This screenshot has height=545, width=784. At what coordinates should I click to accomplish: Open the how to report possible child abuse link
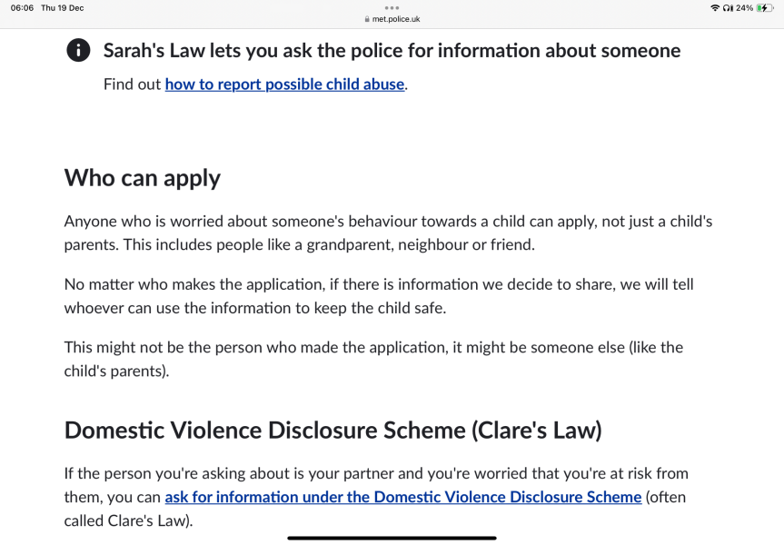coord(284,84)
